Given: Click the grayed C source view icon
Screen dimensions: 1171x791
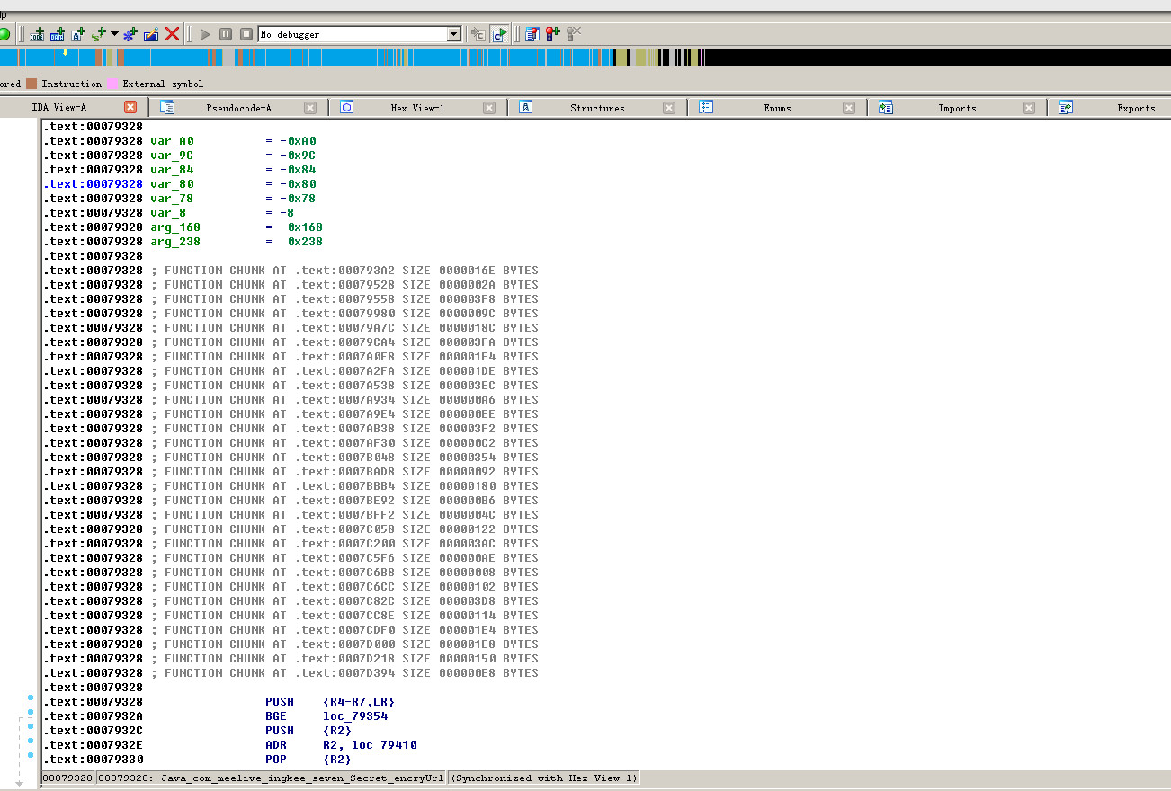Looking at the screenshot, I should pyautogui.click(x=478, y=34).
